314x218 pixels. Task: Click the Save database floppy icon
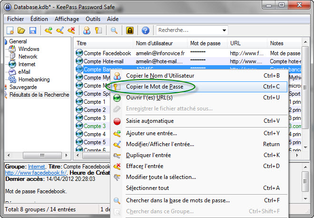(33, 30)
